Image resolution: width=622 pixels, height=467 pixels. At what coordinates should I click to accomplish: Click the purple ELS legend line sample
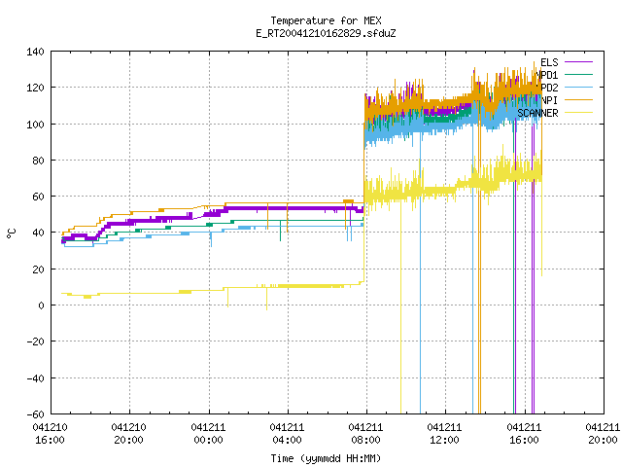pyautogui.click(x=578, y=62)
